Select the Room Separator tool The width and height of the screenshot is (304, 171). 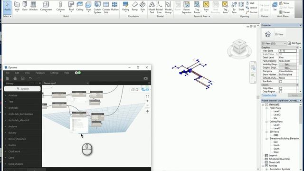[187, 7]
